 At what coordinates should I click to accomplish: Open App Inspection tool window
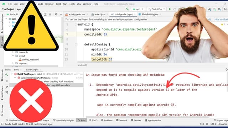click(x=153, y=120)
